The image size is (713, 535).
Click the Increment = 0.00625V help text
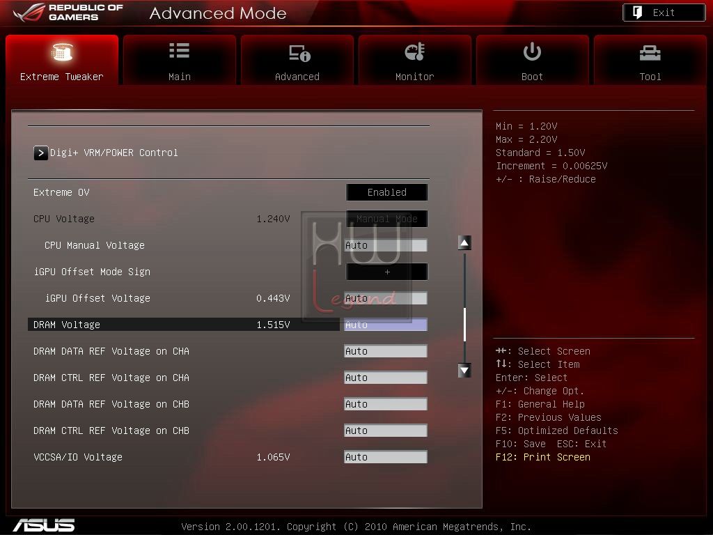(551, 166)
